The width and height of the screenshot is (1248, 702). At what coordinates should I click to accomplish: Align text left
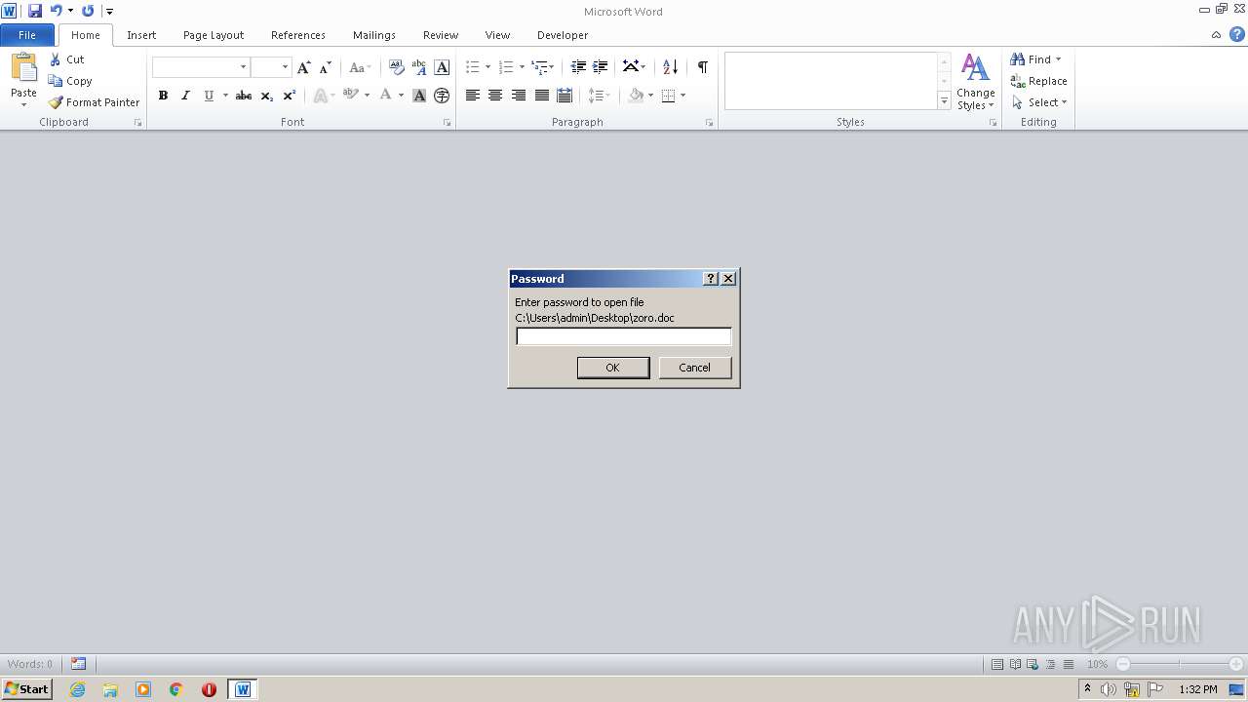pyautogui.click(x=472, y=96)
